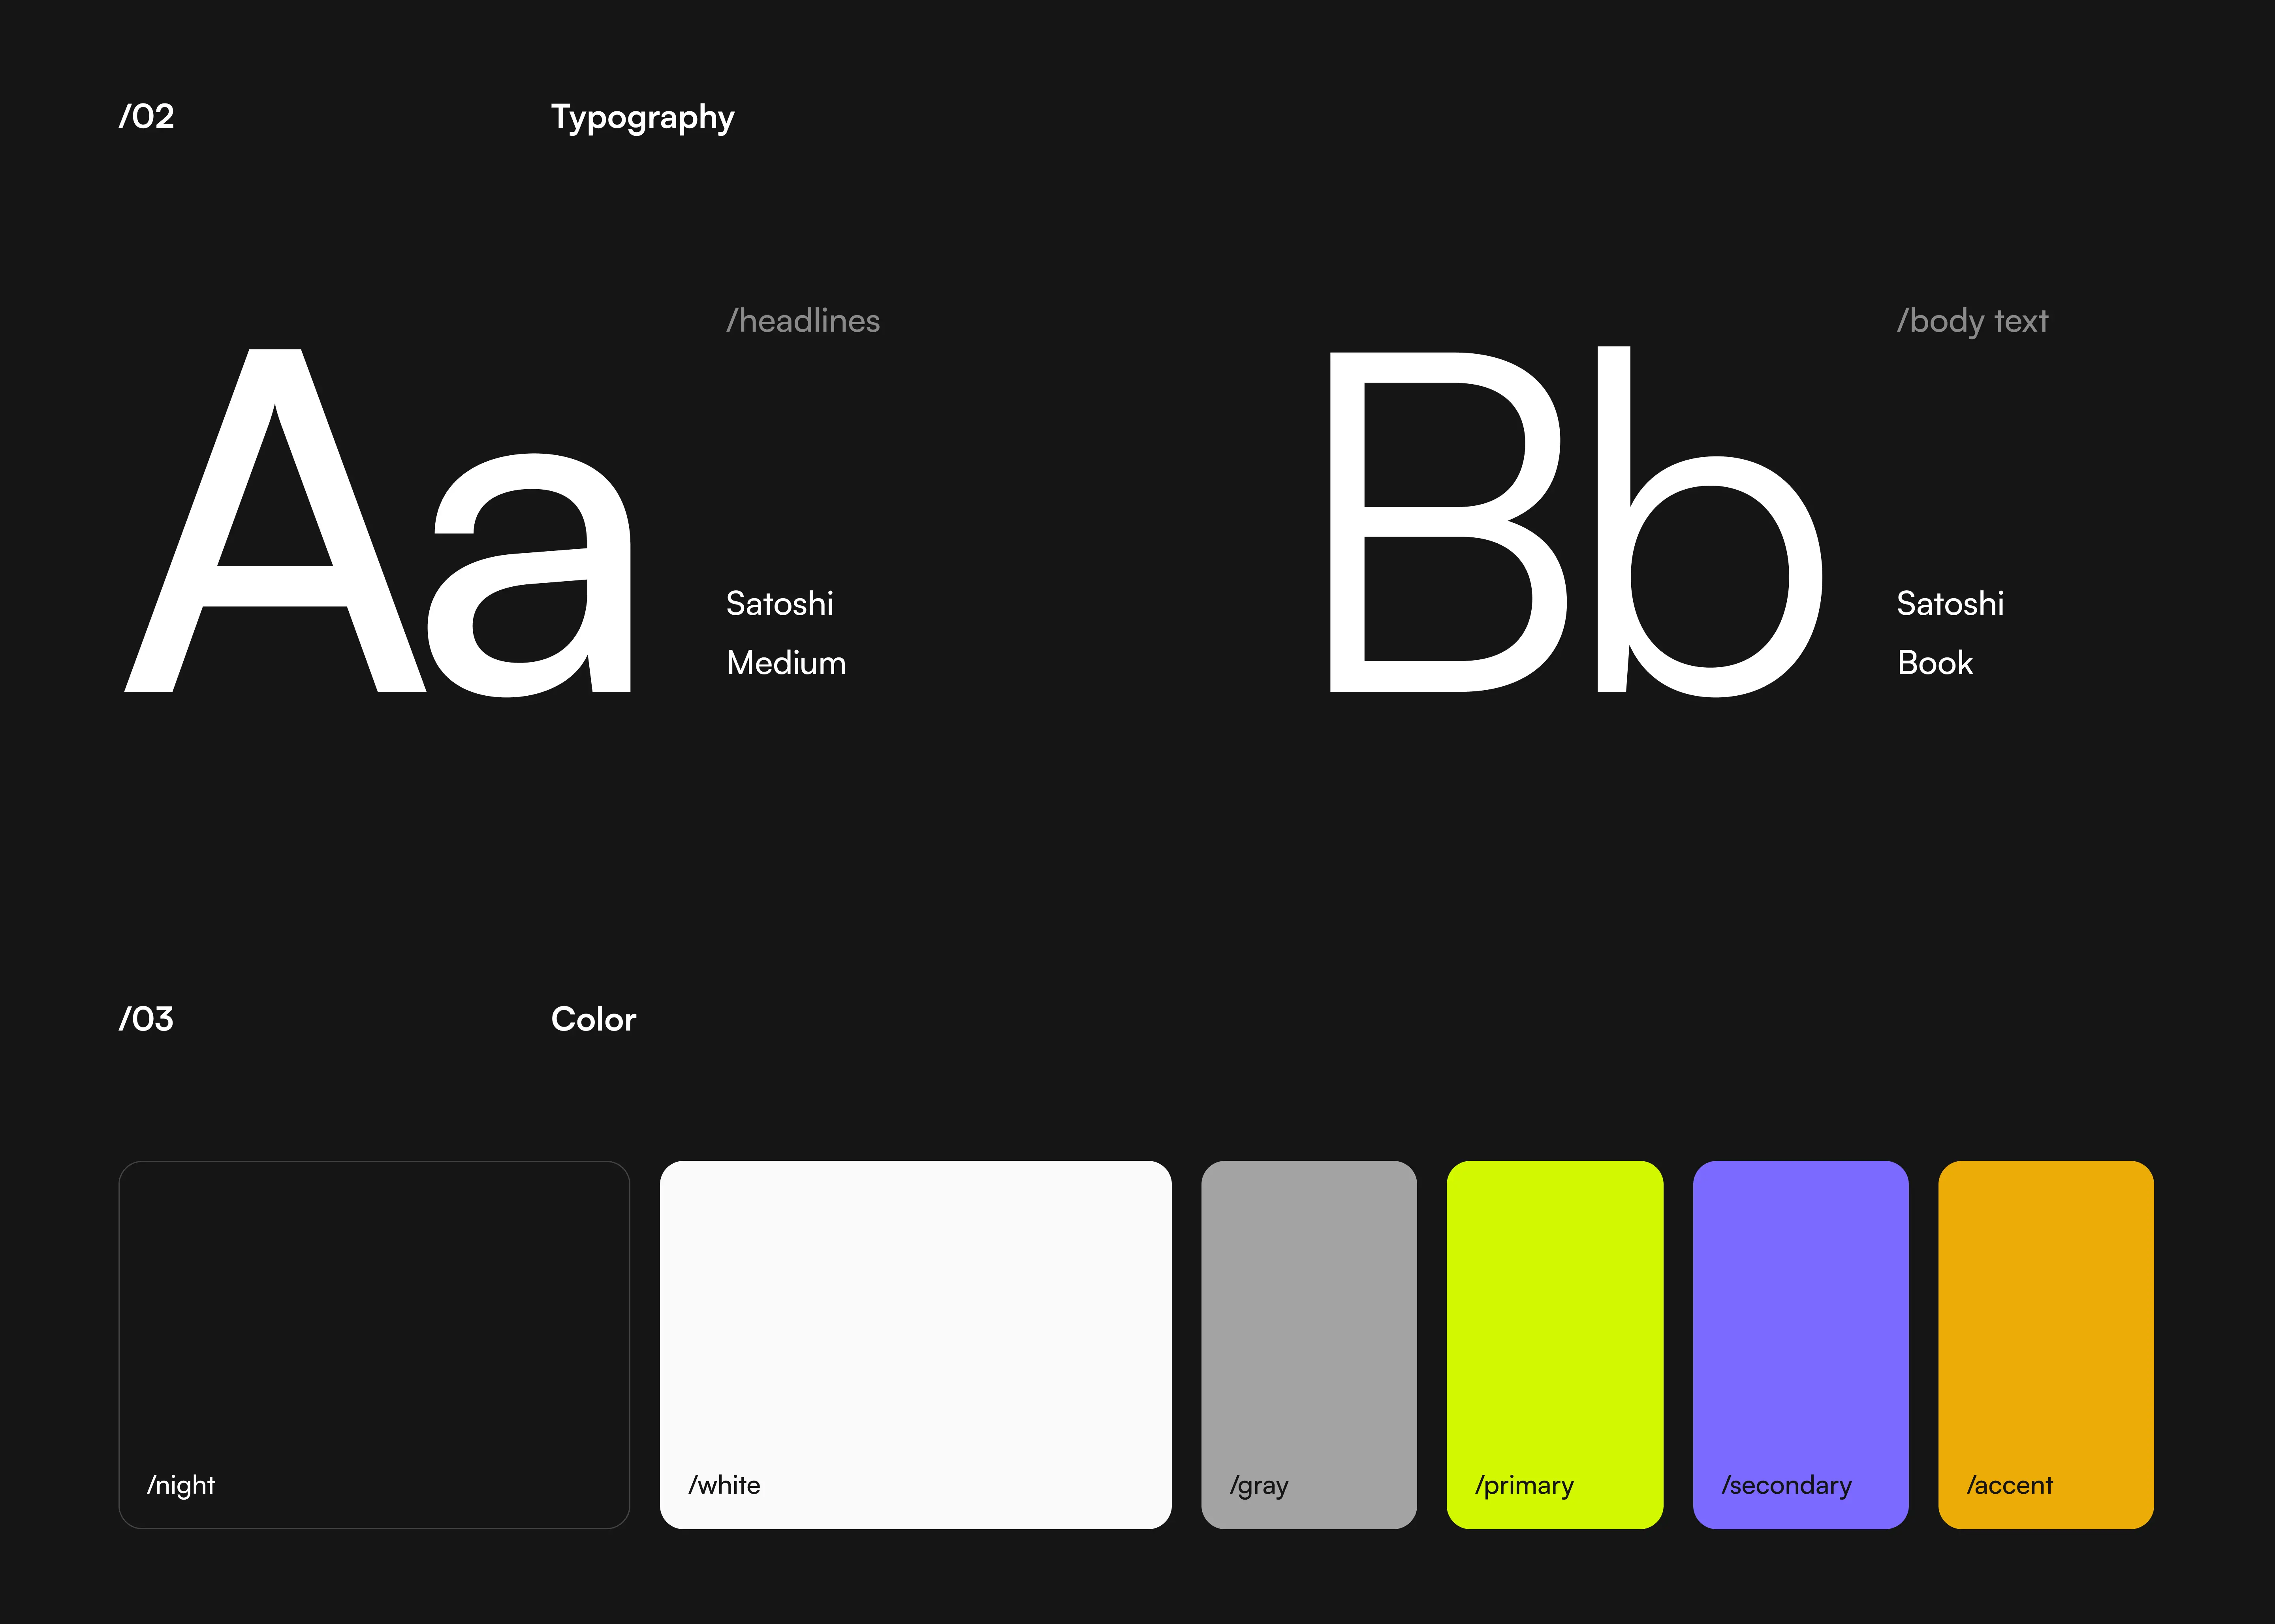This screenshot has height=1624, width=2275.
Task: Click the /03 section number
Action: [x=146, y=1019]
